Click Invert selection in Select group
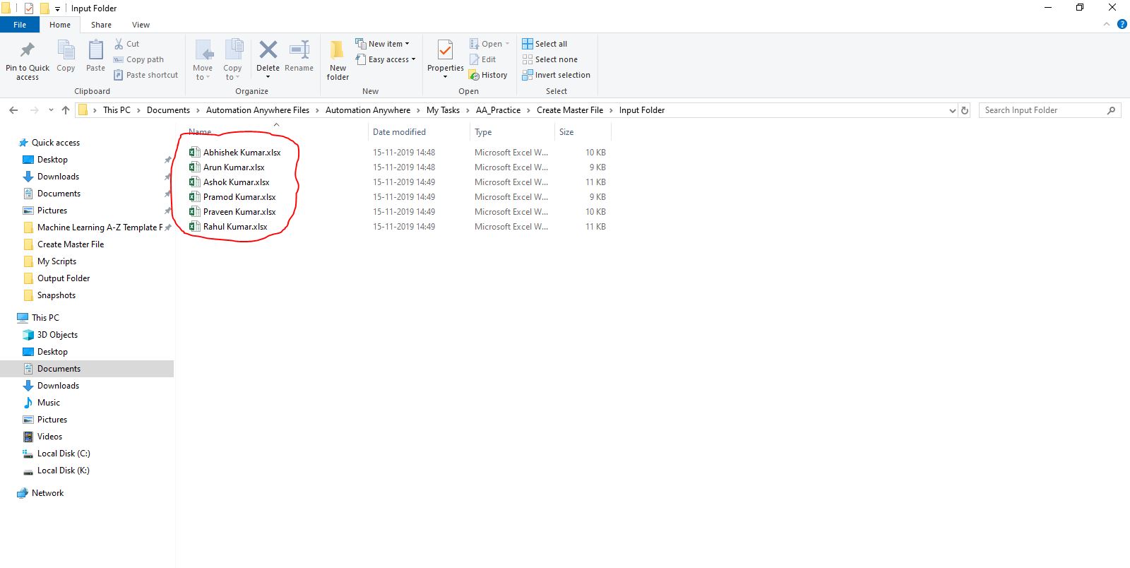The width and height of the screenshot is (1130, 568). pyautogui.click(x=557, y=75)
